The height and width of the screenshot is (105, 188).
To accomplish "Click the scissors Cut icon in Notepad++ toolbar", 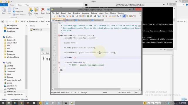I will (77, 16).
